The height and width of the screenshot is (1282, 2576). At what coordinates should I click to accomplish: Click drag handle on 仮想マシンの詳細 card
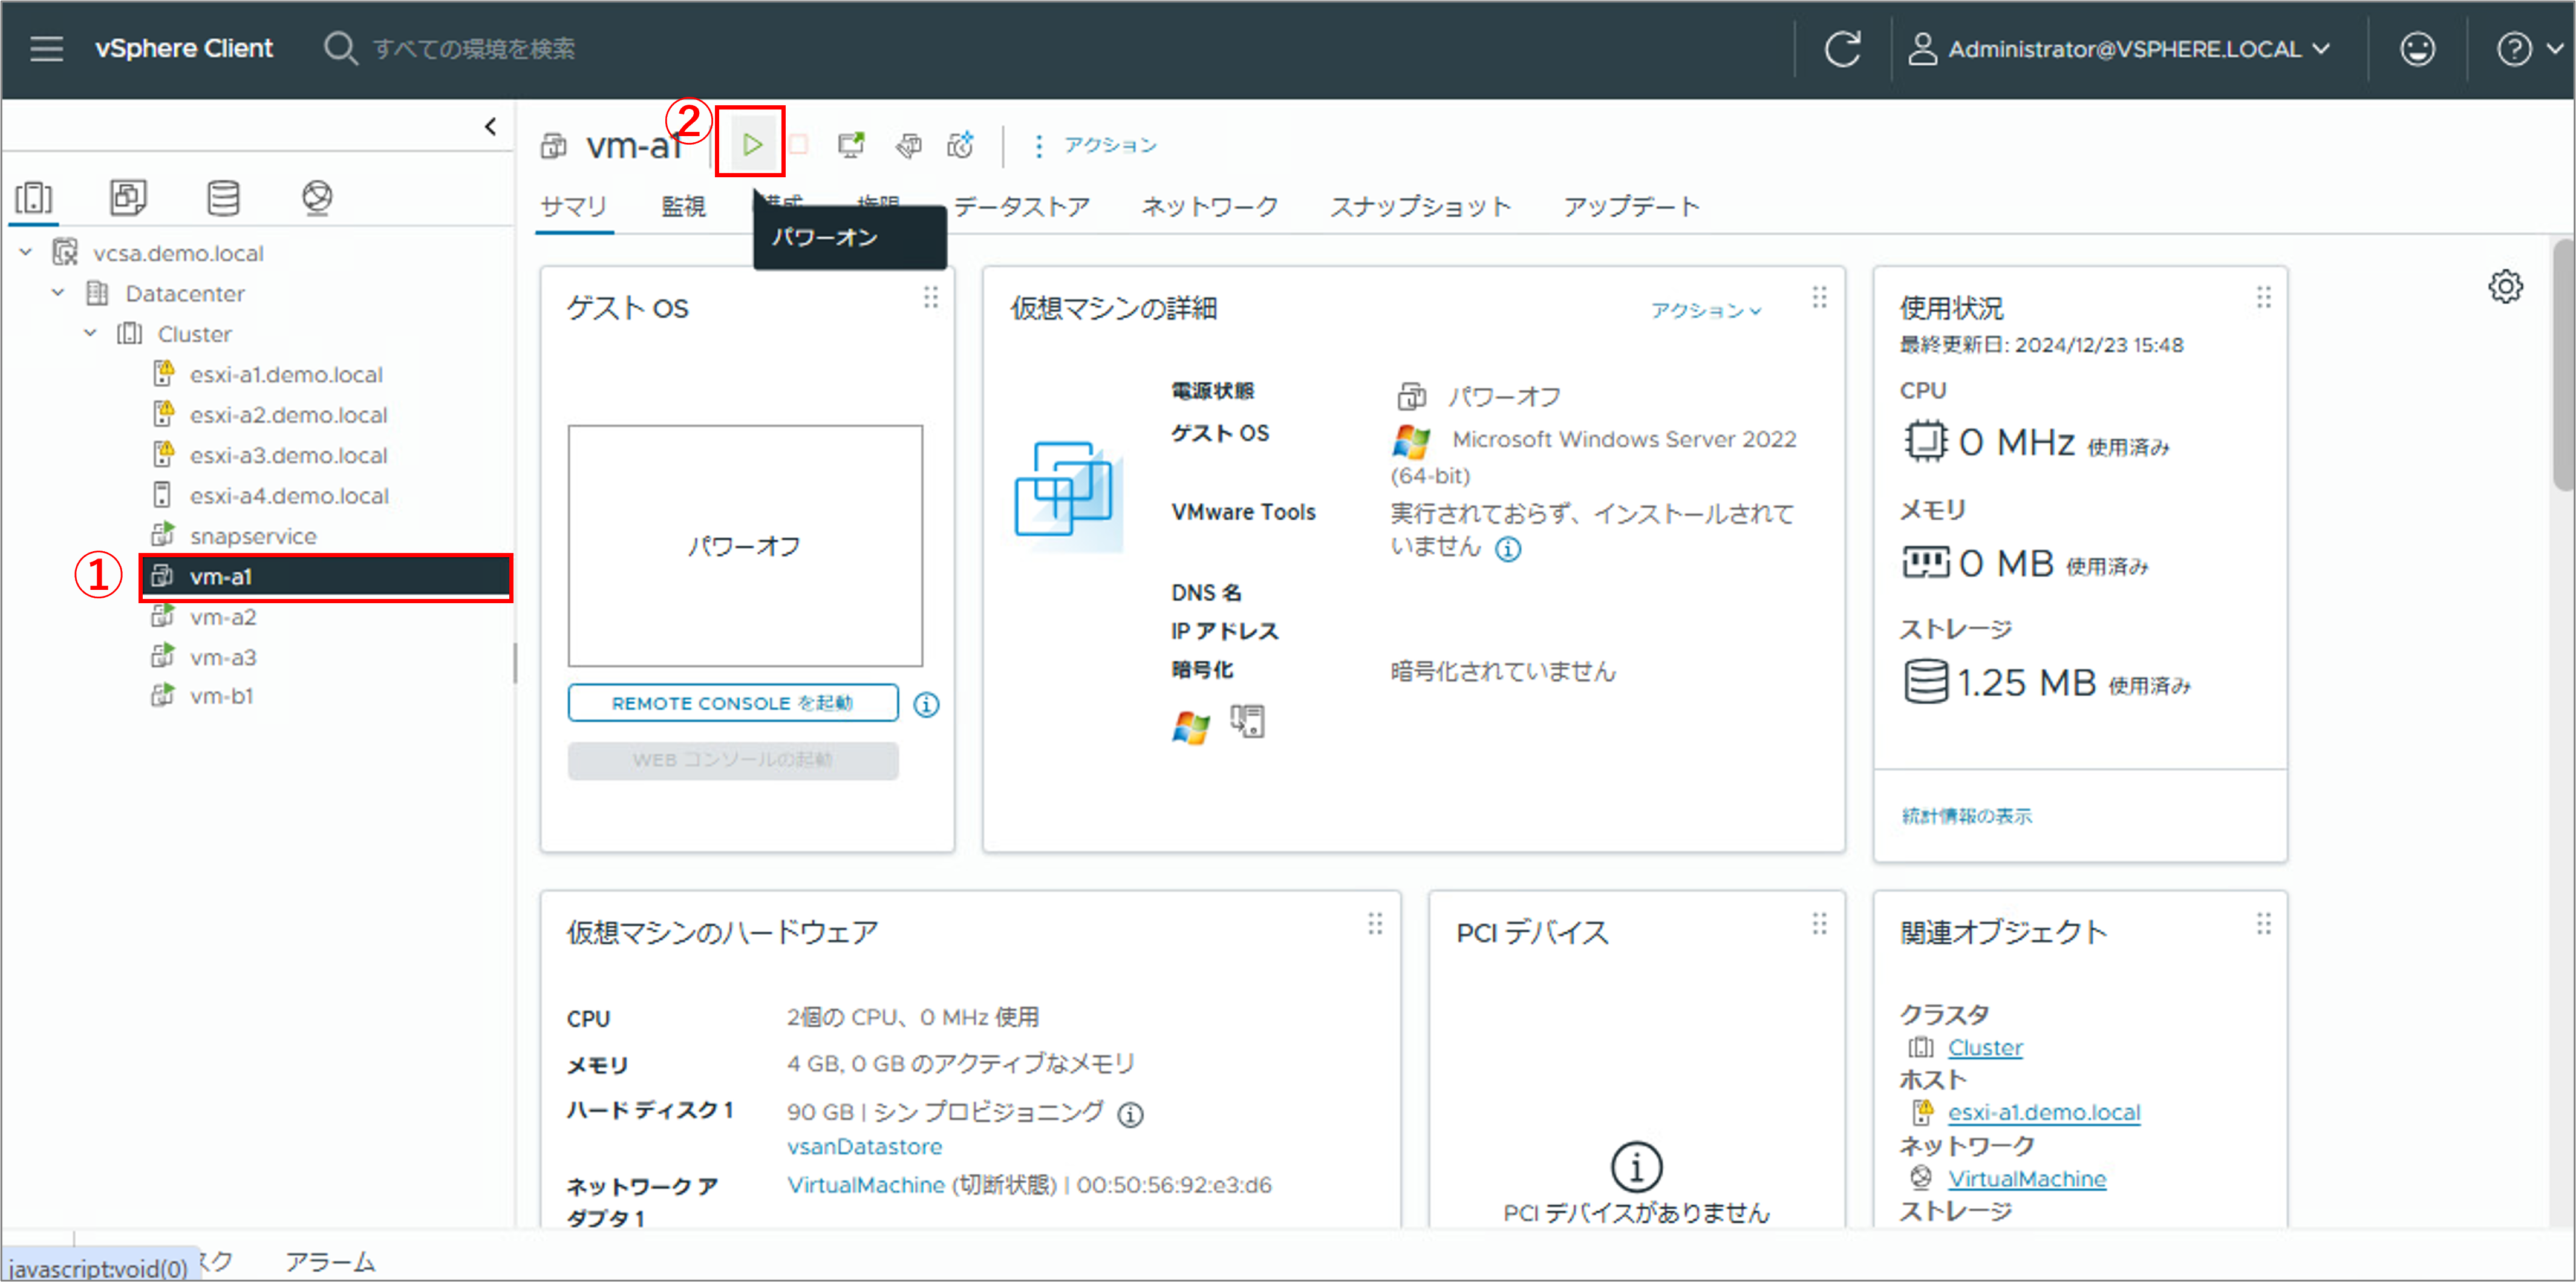(x=1819, y=297)
